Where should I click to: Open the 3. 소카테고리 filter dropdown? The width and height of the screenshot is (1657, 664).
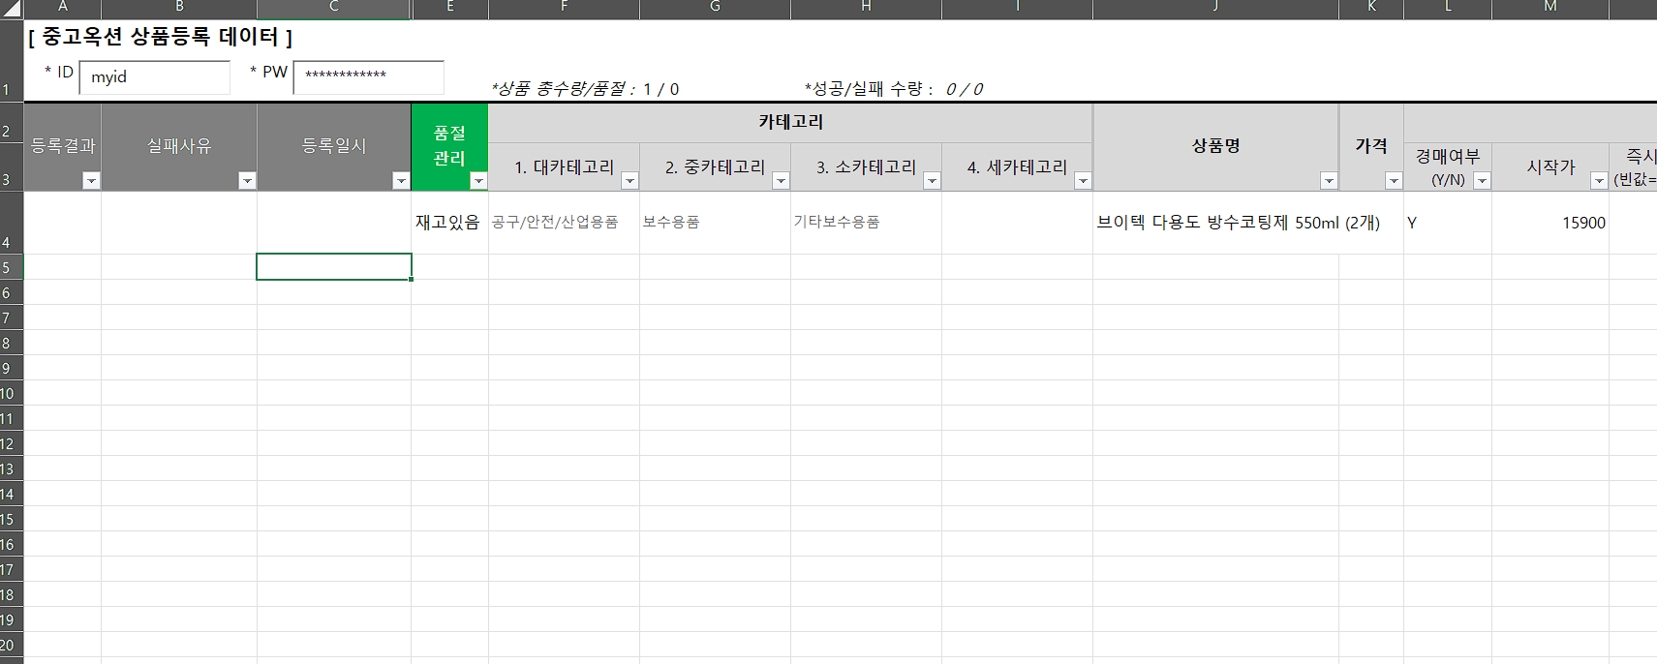[x=932, y=181]
